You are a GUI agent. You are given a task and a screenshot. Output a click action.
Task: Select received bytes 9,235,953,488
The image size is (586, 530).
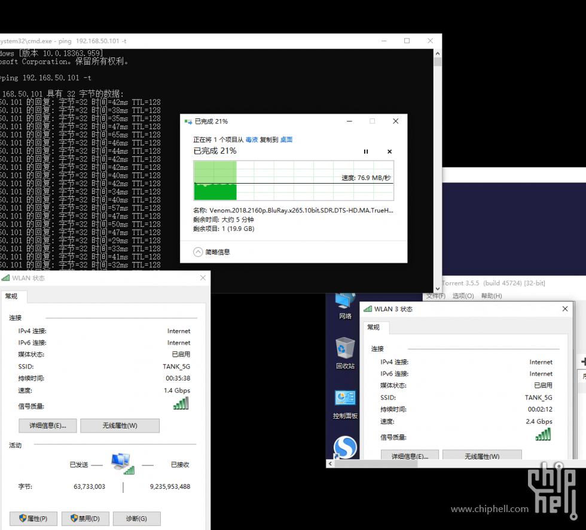[x=170, y=486]
